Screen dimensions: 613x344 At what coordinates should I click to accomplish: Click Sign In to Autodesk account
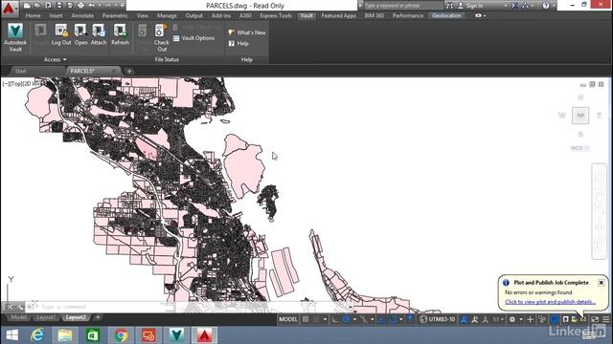470,6
